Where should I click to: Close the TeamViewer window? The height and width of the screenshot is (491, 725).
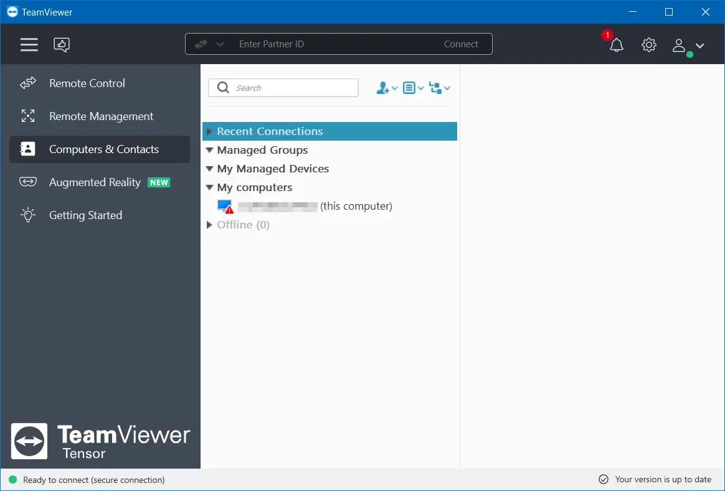tap(706, 12)
